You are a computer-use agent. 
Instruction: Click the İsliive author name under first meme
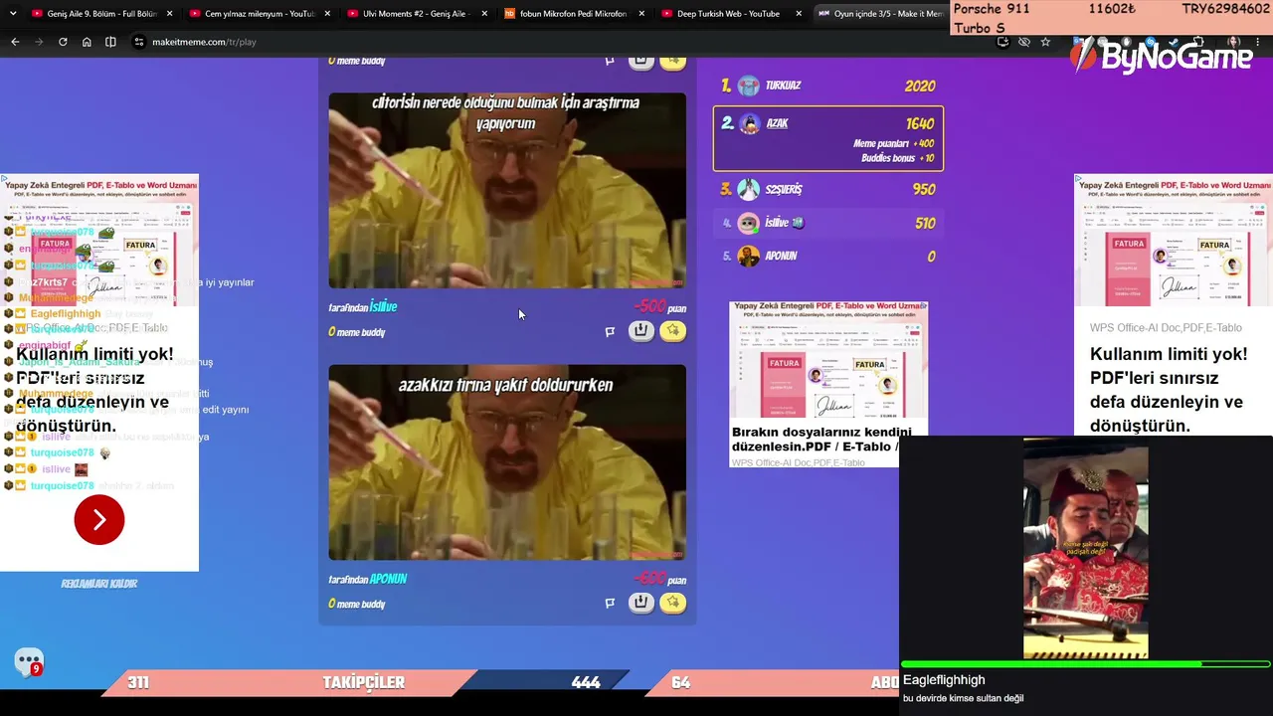(x=384, y=307)
